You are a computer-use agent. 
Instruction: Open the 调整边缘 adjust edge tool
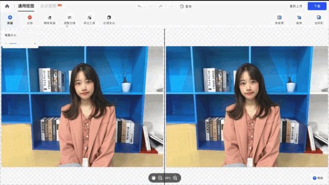(x=69, y=20)
